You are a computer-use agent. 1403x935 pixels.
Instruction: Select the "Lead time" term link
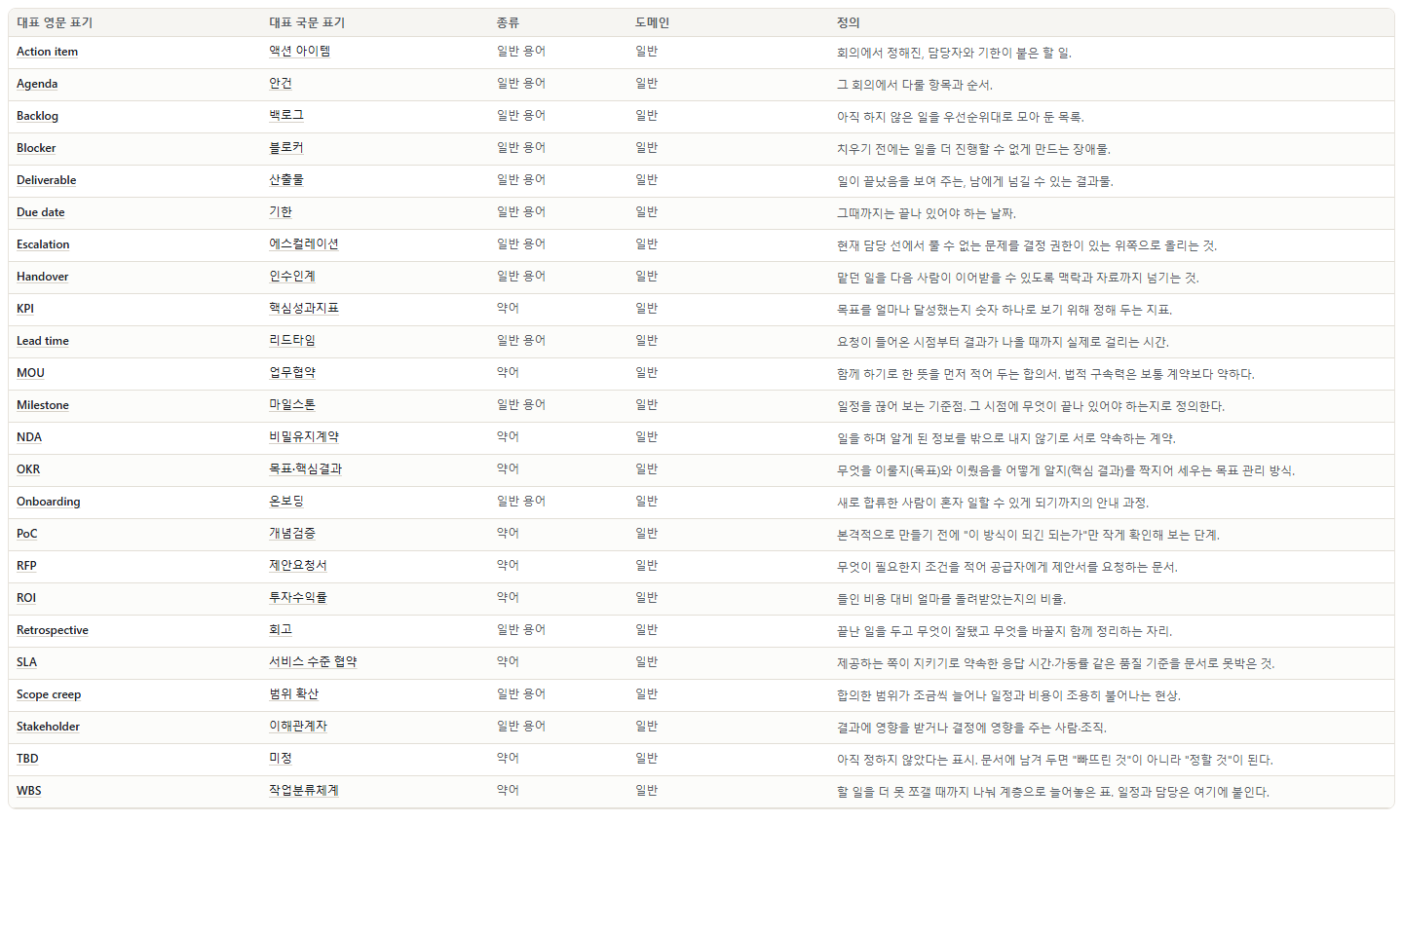pyautogui.click(x=43, y=341)
